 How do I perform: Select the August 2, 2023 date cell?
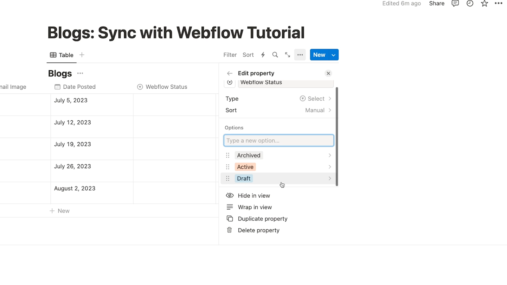pyautogui.click(x=92, y=193)
